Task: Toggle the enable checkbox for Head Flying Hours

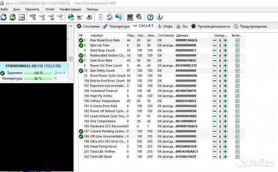Action: point(237,147)
